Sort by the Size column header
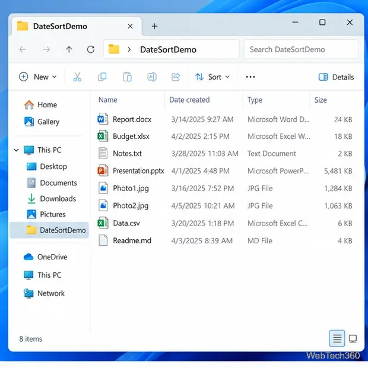Image resolution: width=368 pixels, height=368 pixels. [321, 100]
